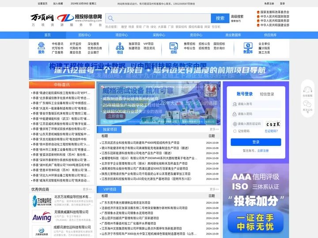Tick the 记住密码 checkbox

click(235, 131)
